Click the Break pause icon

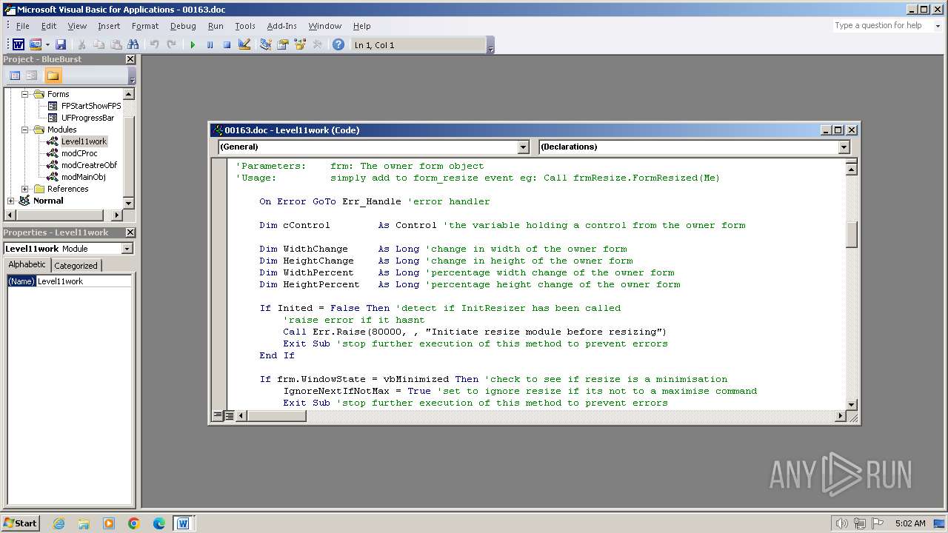210,45
